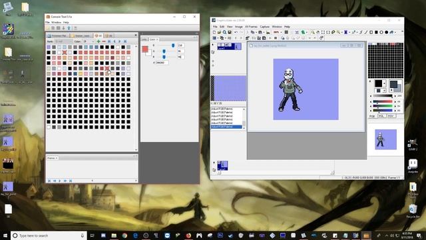Click the black foreground color swatch in GraphicsGale
The height and width of the screenshot is (240, 426).
coord(379,83)
